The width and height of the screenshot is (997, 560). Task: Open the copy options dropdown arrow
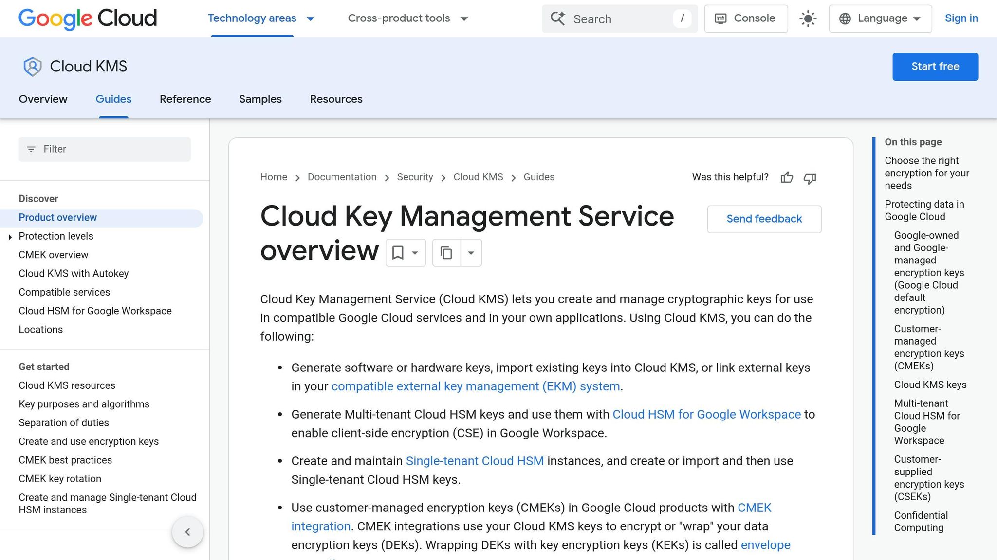click(x=471, y=253)
